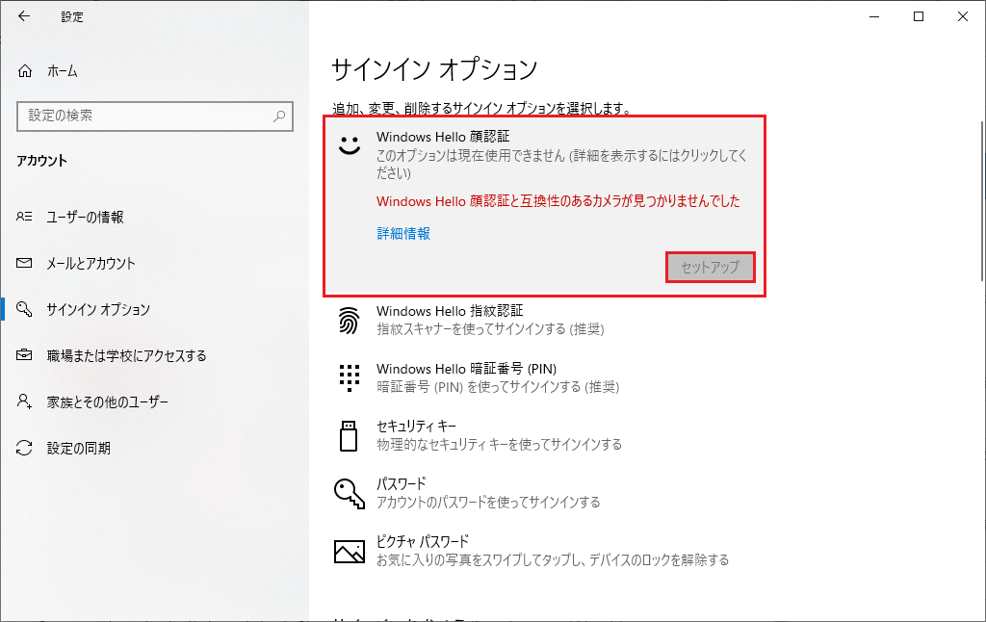Open メールとアカウント settings page
The image size is (986, 622).
pos(91,264)
